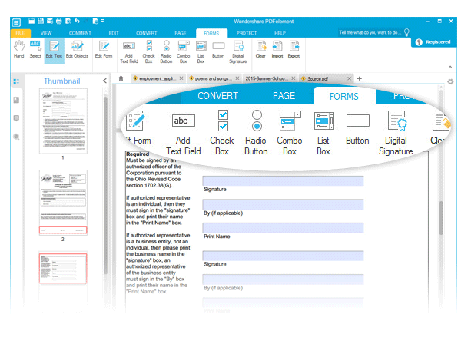
Task: Switch to the EDIT ribbon tab
Action: [114, 33]
